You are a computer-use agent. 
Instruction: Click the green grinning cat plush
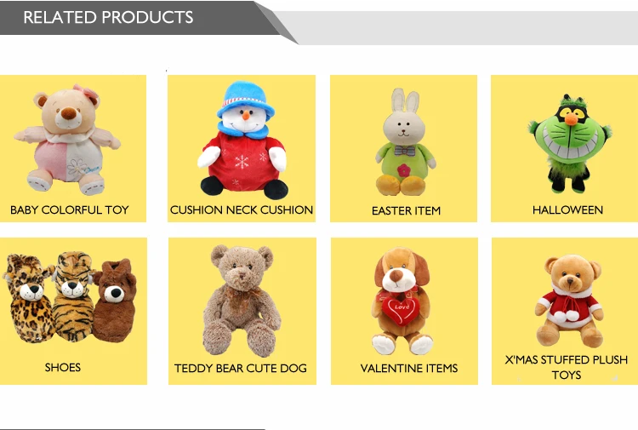click(569, 144)
